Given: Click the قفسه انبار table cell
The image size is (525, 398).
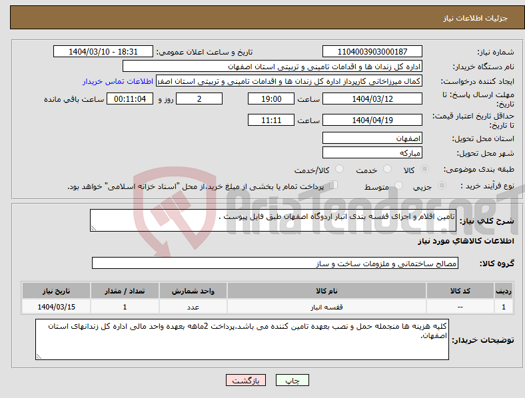Looking at the screenshot, I should click(326, 307).
